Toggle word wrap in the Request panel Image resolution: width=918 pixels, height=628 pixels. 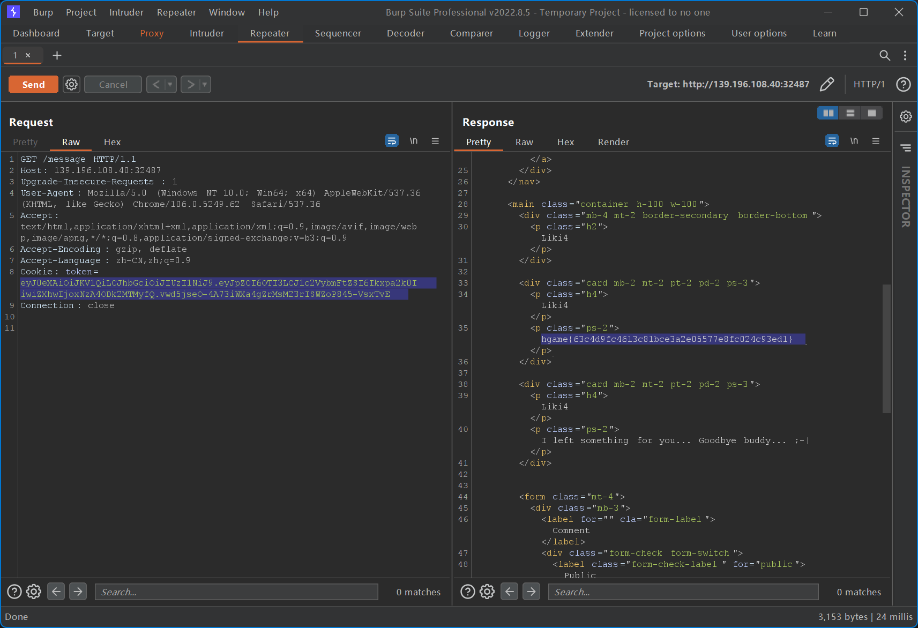pos(392,141)
